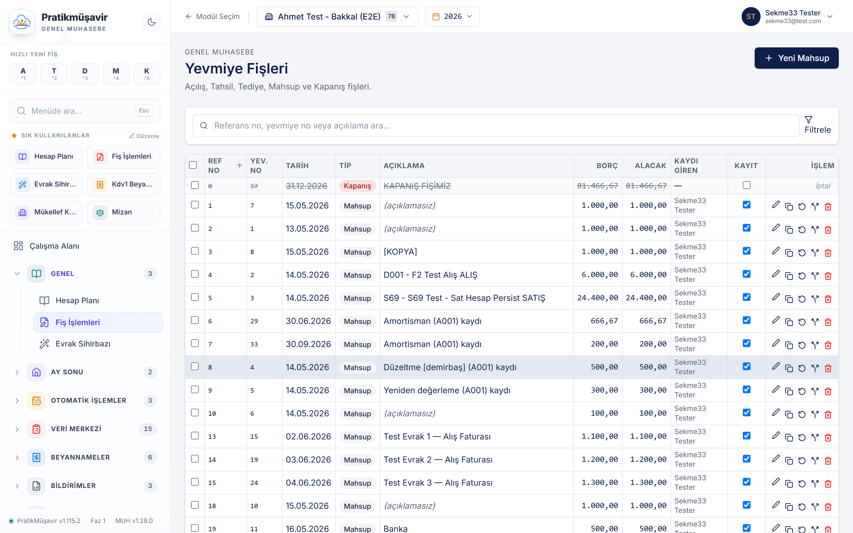The height and width of the screenshot is (533, 853).
Task: Open the 2026 year selector
Action: click(452, 17)
